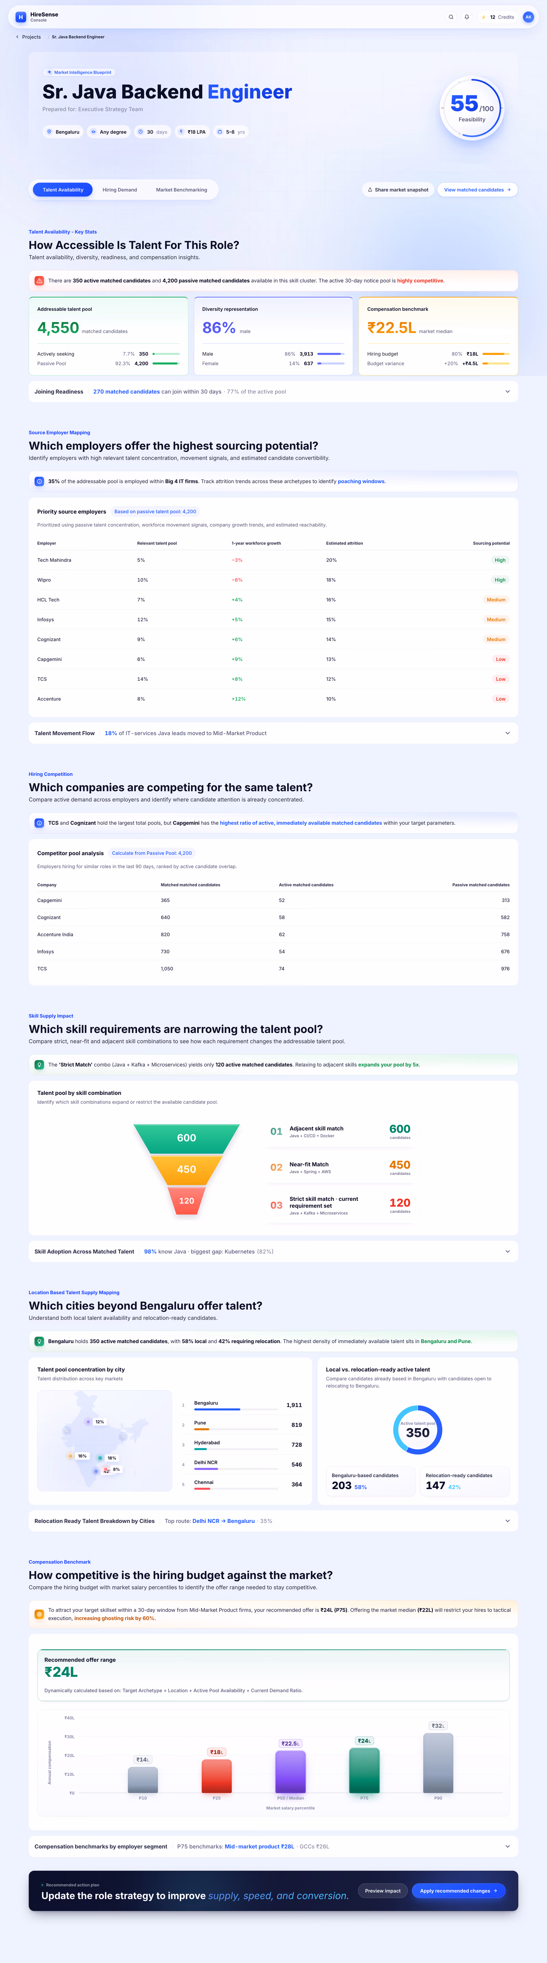The image size is (547, 1963).
Task: Click the HireSense logo icon
Action: click(21, 17)
